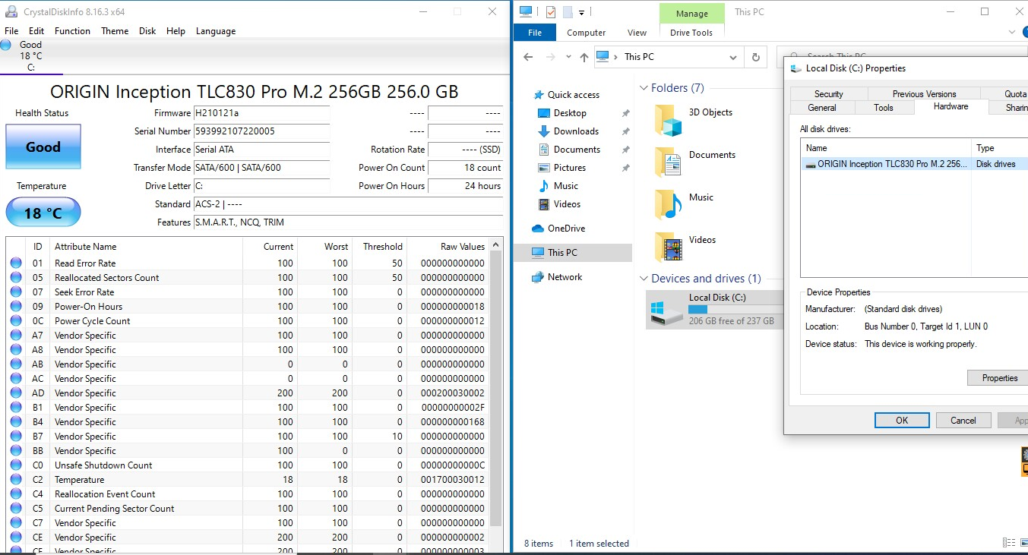Go back with Explorer back arrow
Image resolution: width=1028 pixels, height=555 pixels.
pos(529,57)
